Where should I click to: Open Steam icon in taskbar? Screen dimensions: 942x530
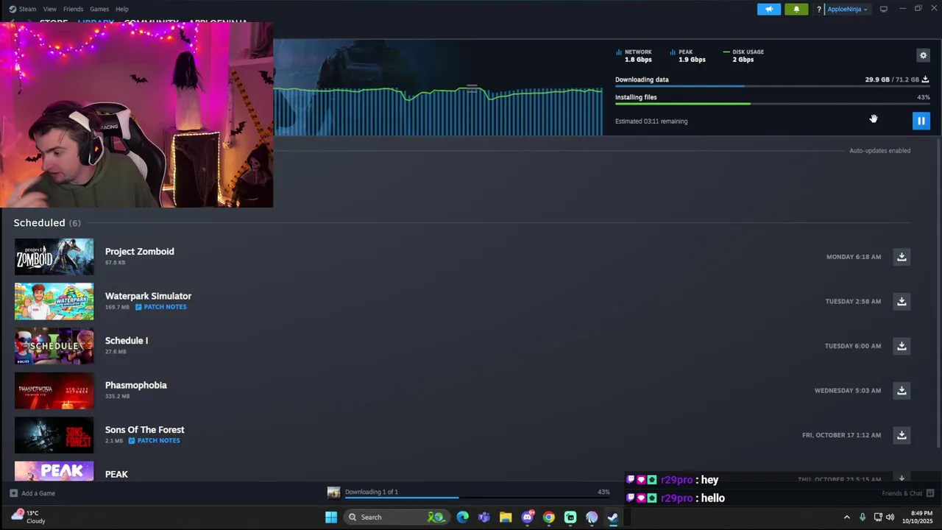613,517
